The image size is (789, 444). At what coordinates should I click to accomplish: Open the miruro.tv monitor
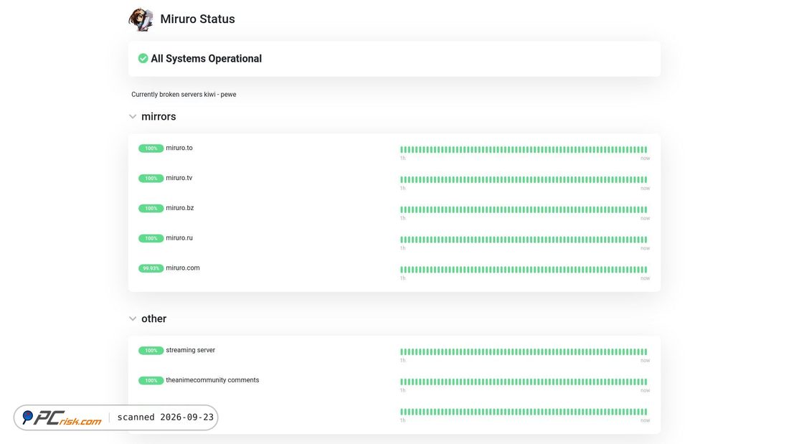coord(179,178)
